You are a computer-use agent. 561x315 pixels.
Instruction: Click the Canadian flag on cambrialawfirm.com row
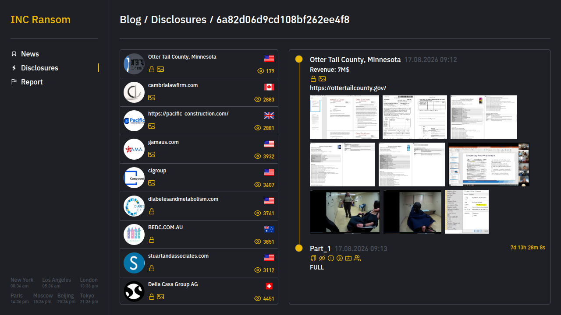tap(269, 87)
